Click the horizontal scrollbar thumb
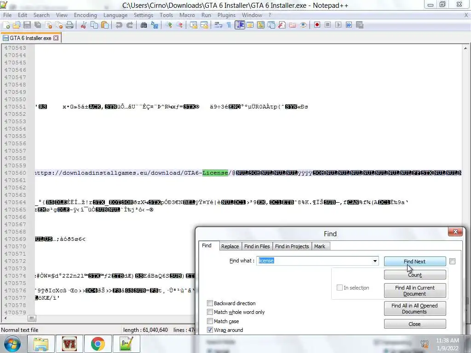This screenshot has width=471, height=353. tap(32, 318)
